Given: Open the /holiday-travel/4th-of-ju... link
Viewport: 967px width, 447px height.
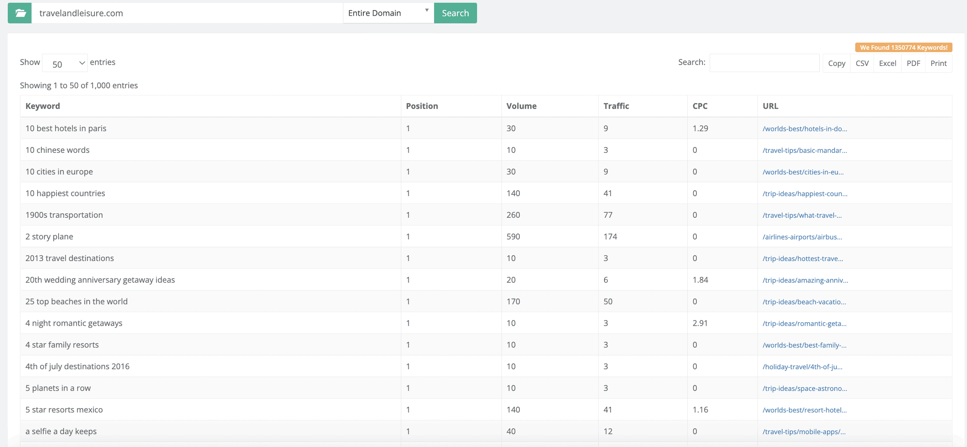Looking at the screenshot, I should 802,367.
